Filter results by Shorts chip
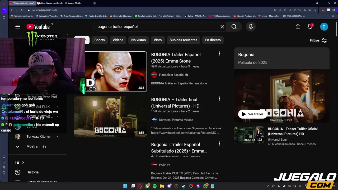The width and height of the screenshot is (338, 190). tap(100, 40)
